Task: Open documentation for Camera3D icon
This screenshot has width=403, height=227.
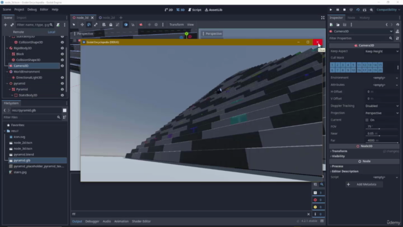Action: coord(397,32)
